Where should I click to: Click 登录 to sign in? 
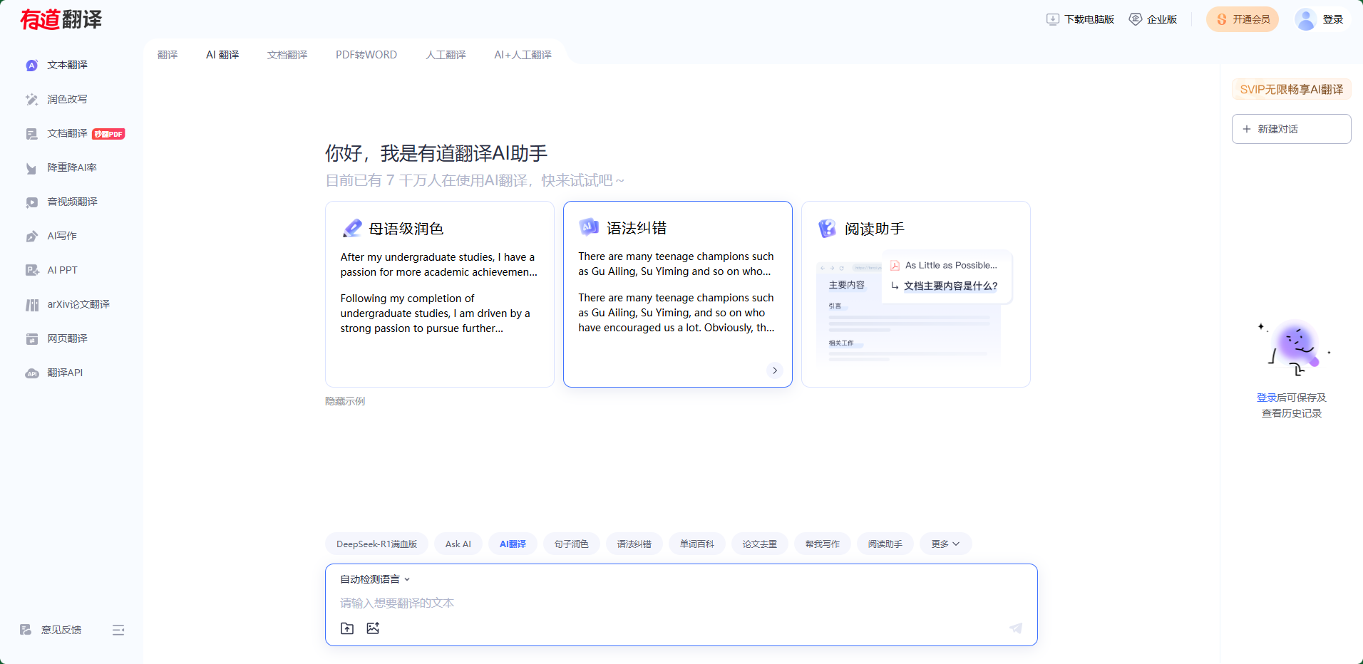pyautogui.click(x=1334, y=19)
